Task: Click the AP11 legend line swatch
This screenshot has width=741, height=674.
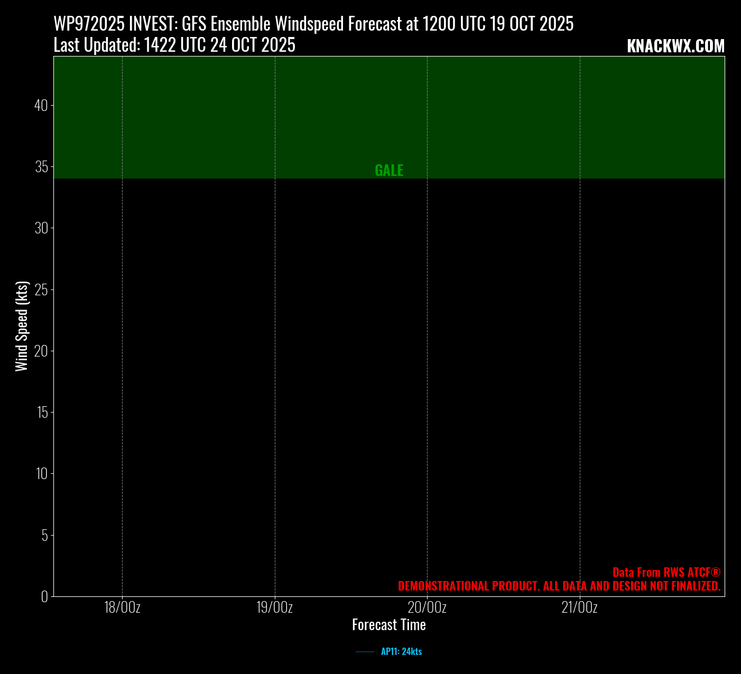Action: pyautogui.click(x=365, y=652)
